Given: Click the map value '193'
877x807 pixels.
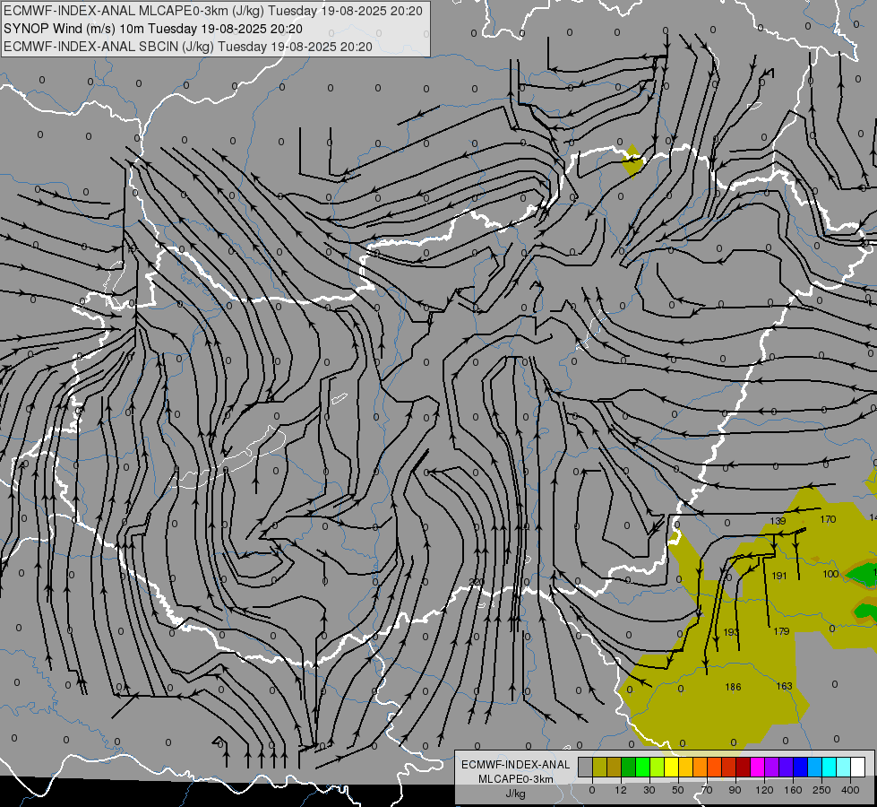Looking at the screenshot, I should (x=731, y=632).
